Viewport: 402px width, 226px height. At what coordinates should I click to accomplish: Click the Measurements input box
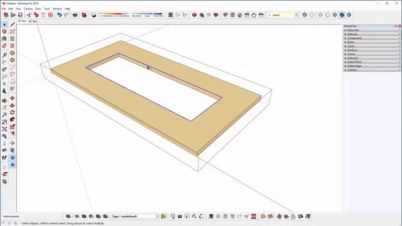(41, 217)
